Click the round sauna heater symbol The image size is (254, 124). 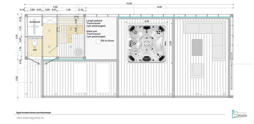(x=78, y=52)
